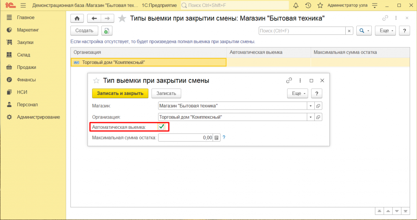Click the list search field Поиск (Ctrl+F)
The image size is (417, 220).
point(302,31)
